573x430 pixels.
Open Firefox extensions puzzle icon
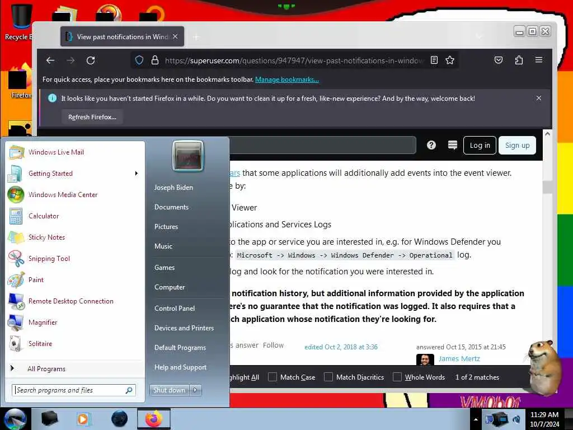(519, 60)
